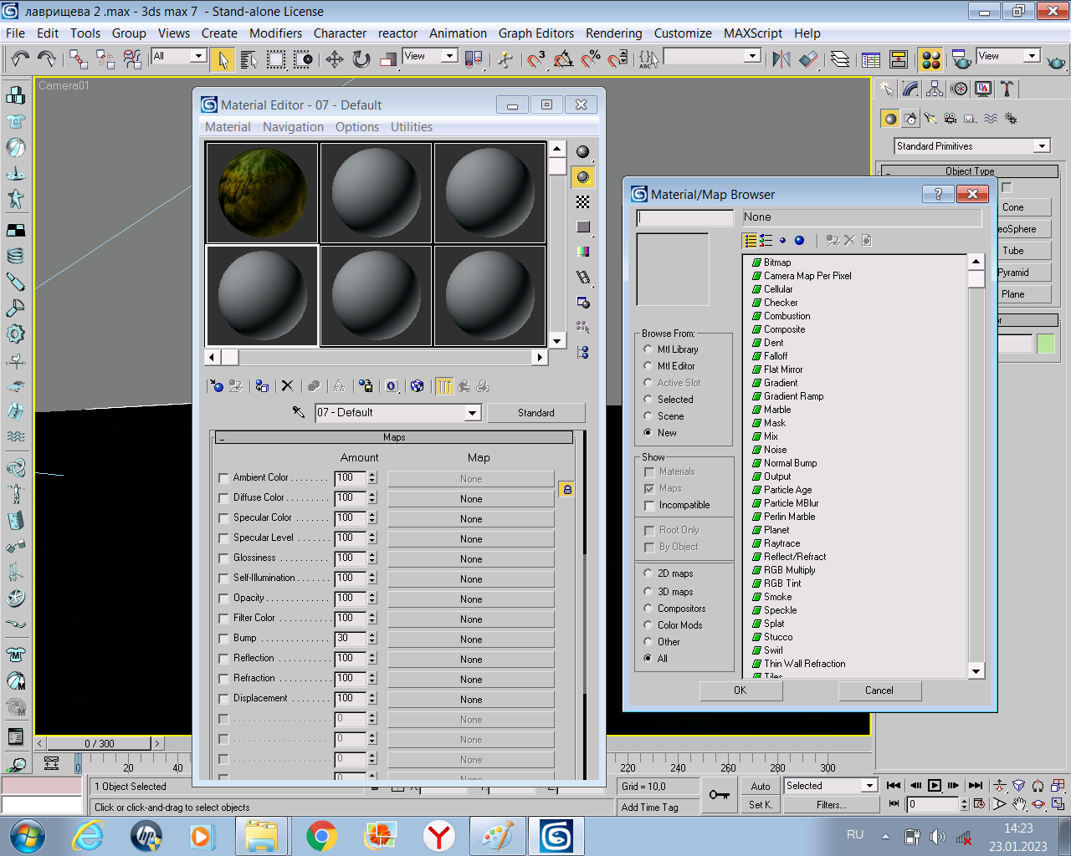Toggle the Angle Snap tool

pos(563,59)
